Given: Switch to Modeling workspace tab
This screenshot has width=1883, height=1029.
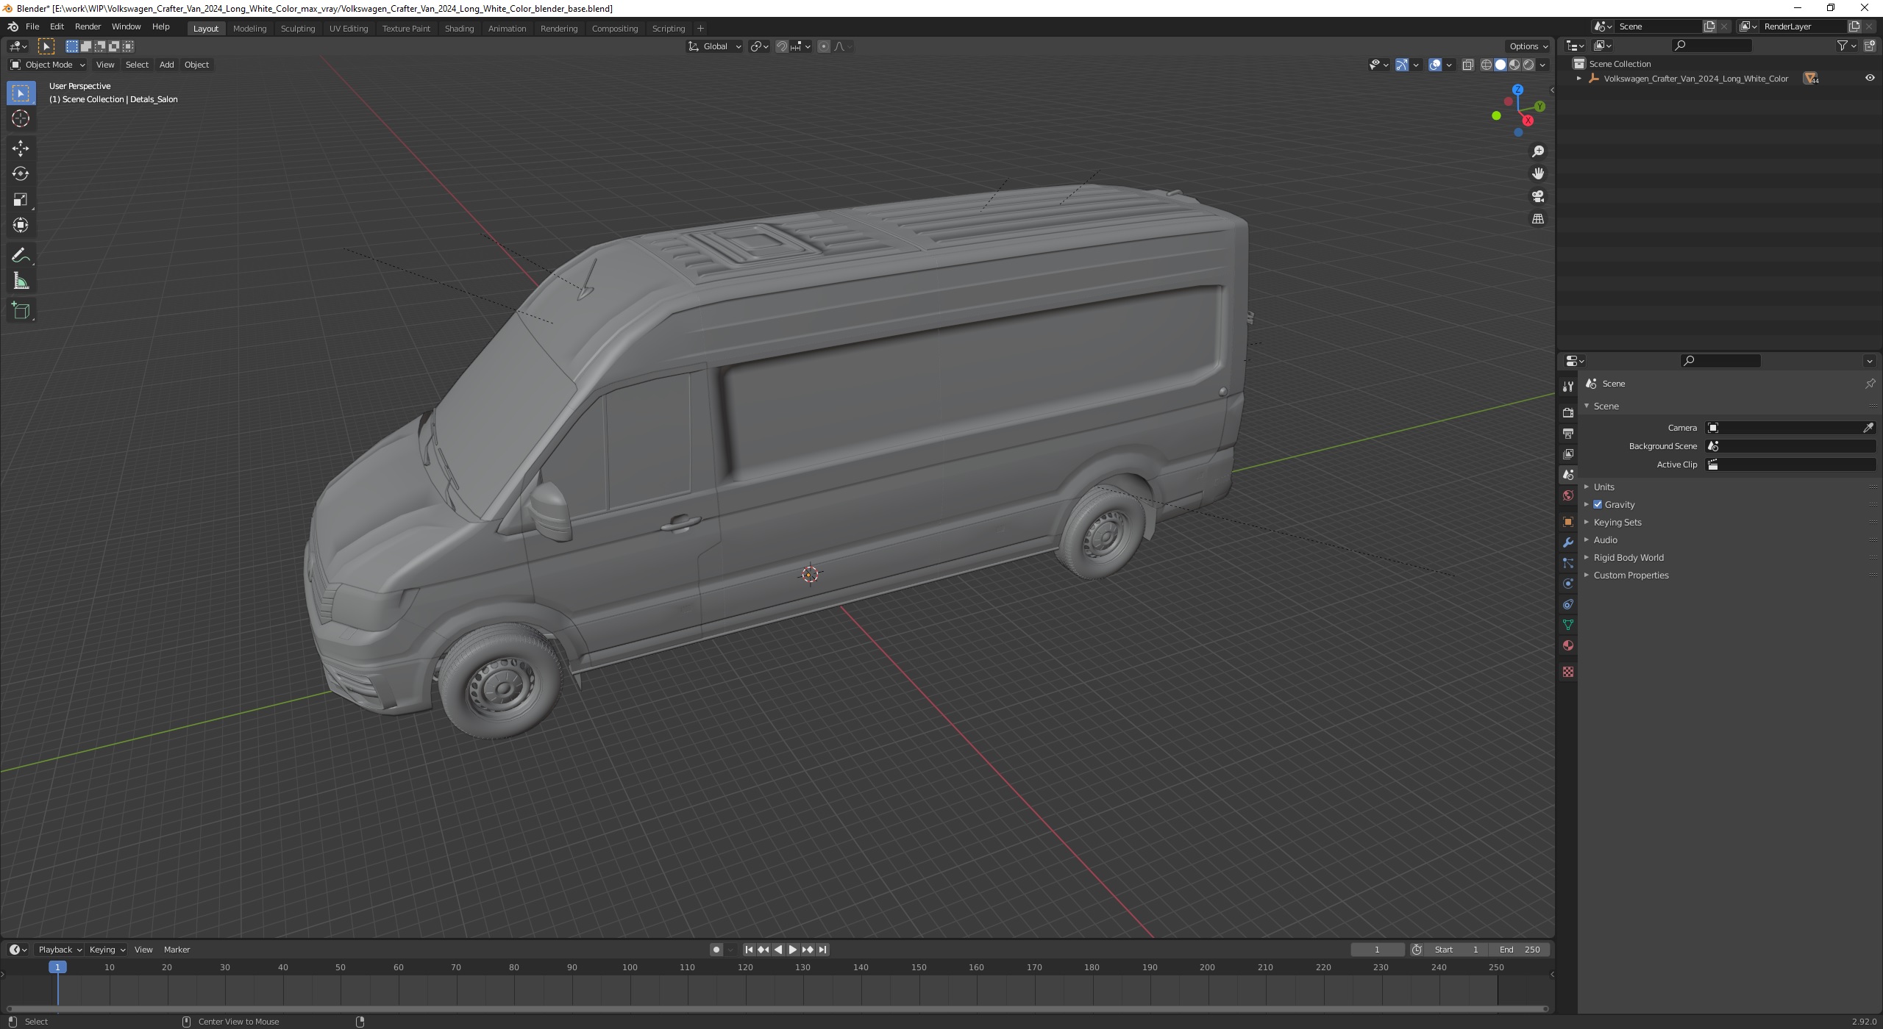Looking at the screenshot, I should (249, 28).
